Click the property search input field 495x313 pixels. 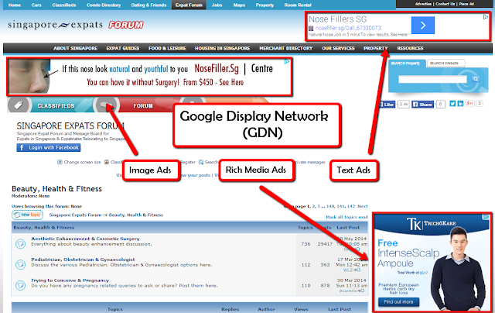433,79
